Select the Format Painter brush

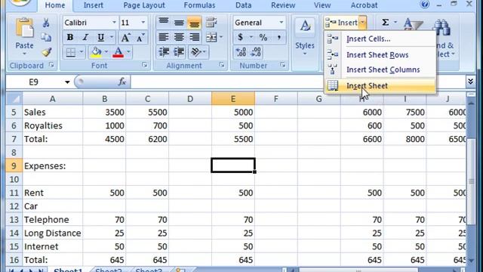tap(46, 52)
